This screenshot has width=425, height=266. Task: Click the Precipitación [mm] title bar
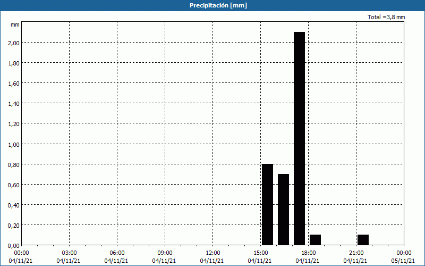[x=212, y=5]
